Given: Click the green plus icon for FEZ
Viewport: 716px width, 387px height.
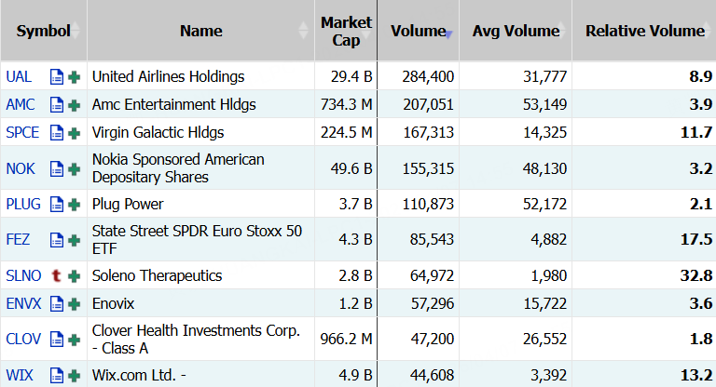Looking at the screenshot, I should 74,240.
